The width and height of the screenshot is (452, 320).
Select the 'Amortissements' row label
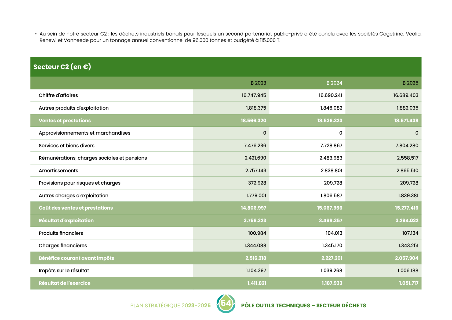click(x=58, y=171)
